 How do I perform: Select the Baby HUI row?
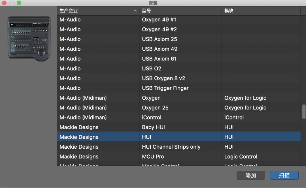pyautogui.click(x=179, y=127)
